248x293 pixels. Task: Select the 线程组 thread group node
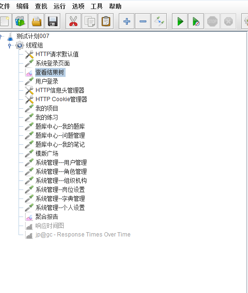click(x=34, y=45)
